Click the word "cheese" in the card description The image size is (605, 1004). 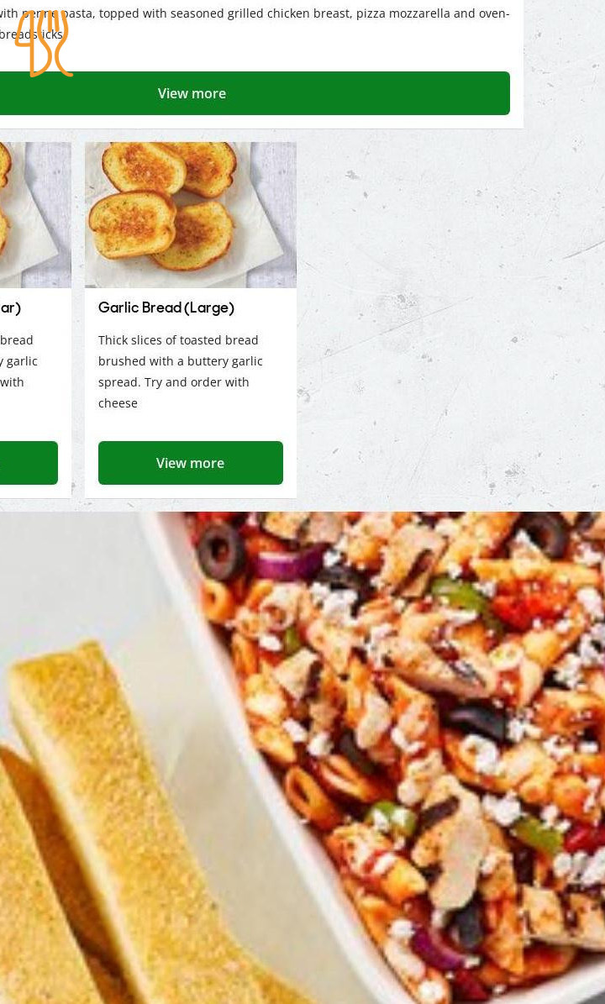pos(118,403)
